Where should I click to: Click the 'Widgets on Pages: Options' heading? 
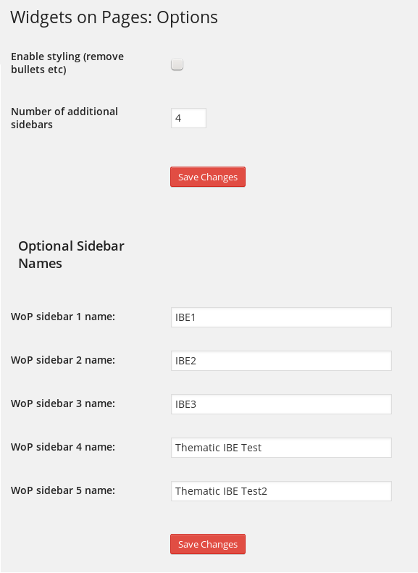(114, 17)
